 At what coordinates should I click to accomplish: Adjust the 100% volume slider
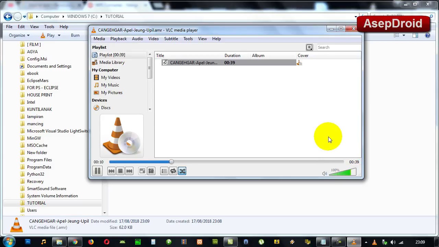(x=343, y=172)
